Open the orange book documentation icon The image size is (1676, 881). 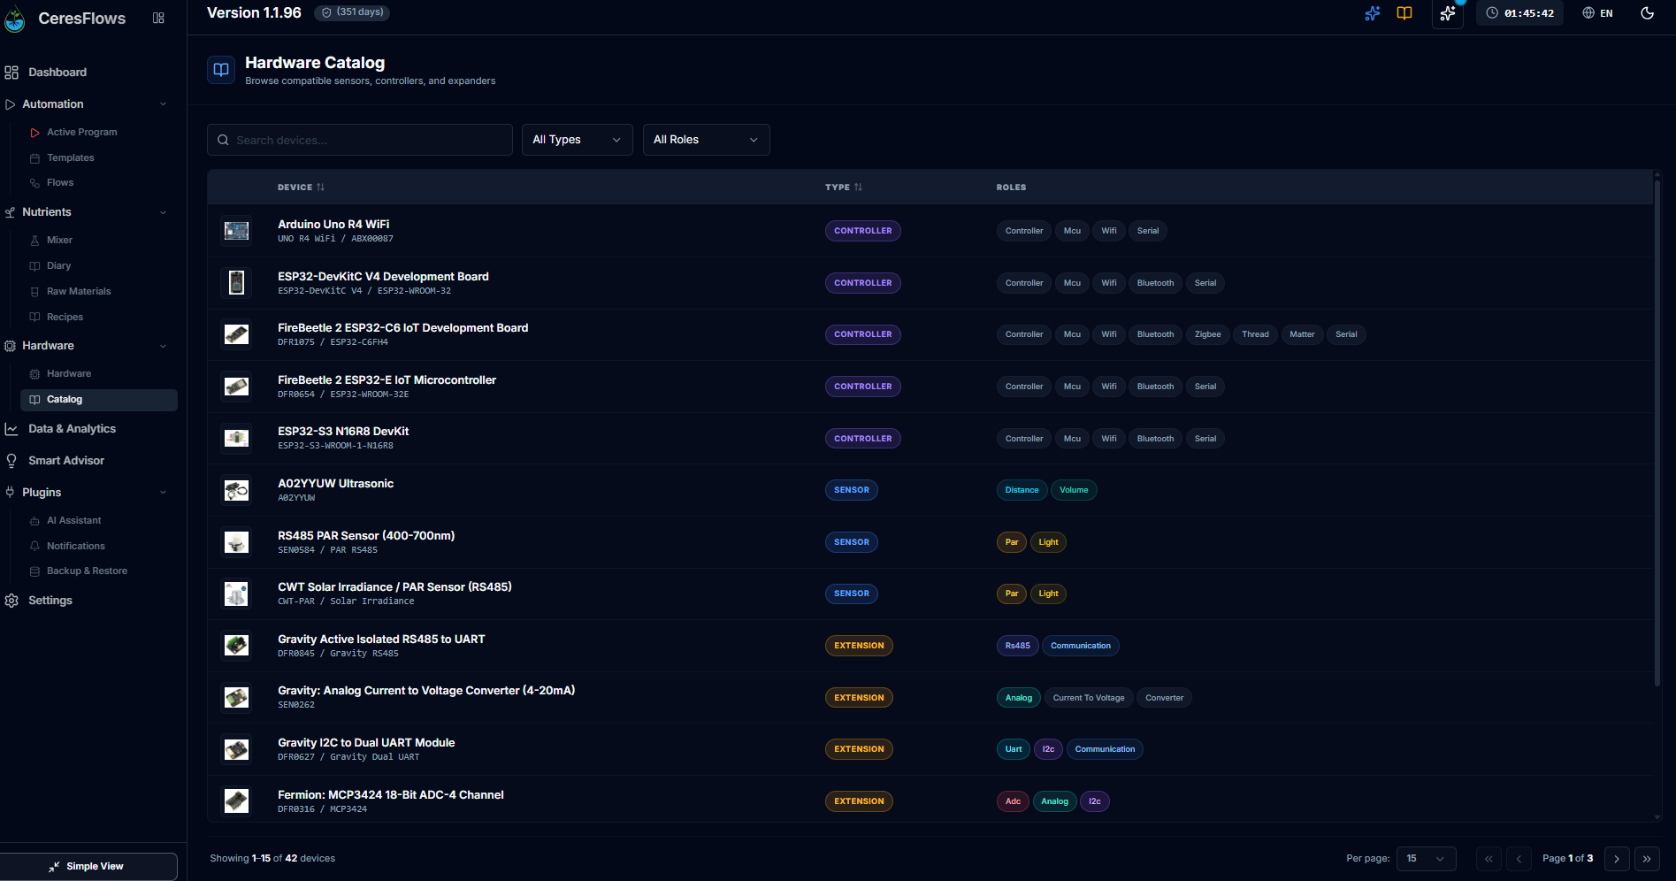(1404, 13)
